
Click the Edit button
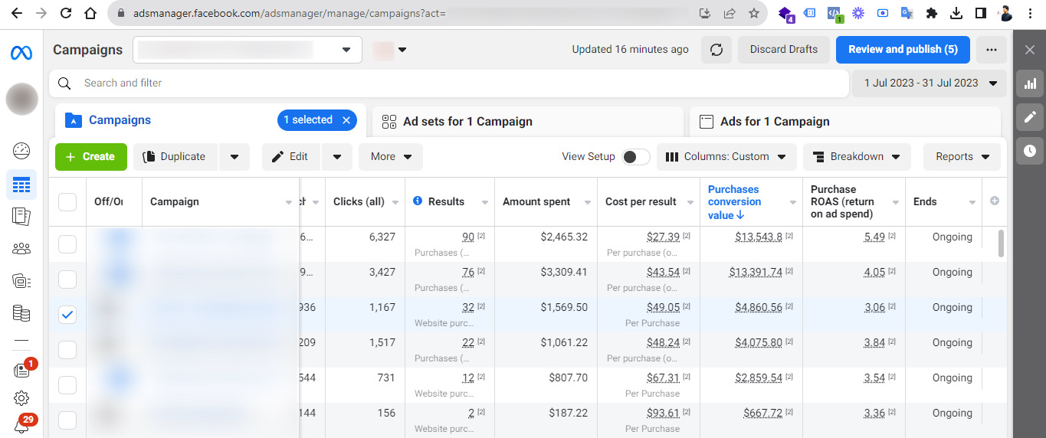291,157
